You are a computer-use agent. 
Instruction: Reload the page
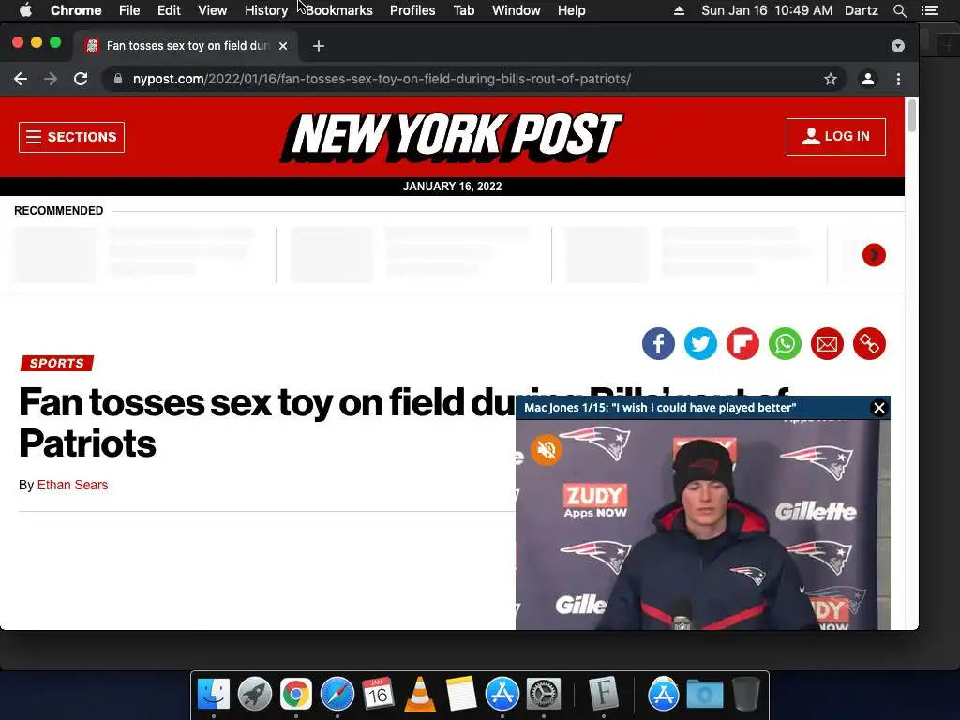(x=81, y=79)
